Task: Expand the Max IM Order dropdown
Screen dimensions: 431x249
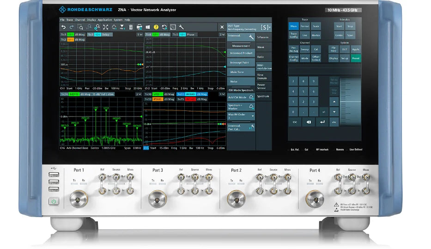Action: pyautogui.click(x=241, y=116)
